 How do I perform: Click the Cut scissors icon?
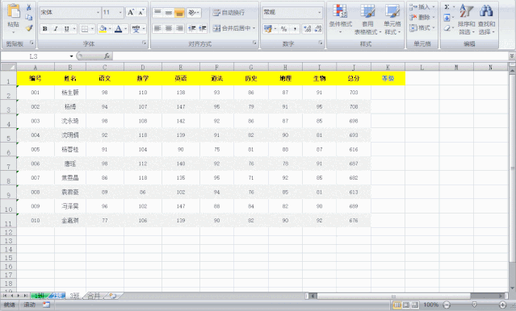point(29,7)
